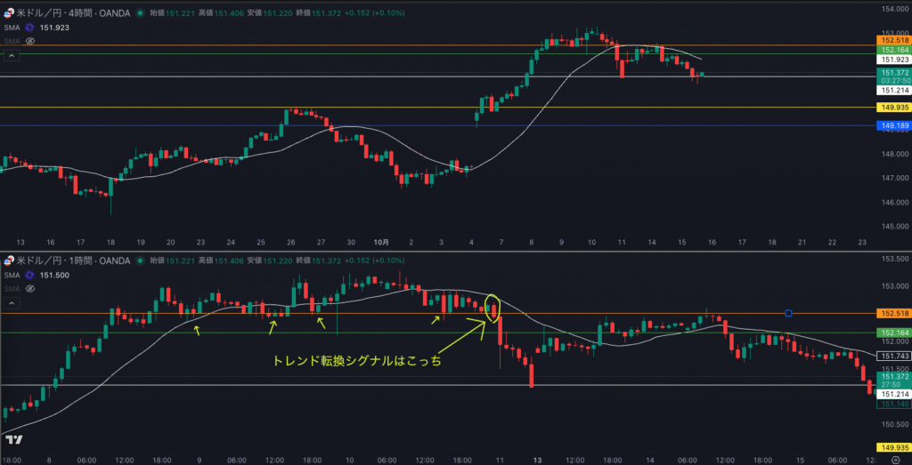The image size is (912, 465).
Task: Click the SMA indicator icon showing 151.923
Action: (x=29, y=28)
